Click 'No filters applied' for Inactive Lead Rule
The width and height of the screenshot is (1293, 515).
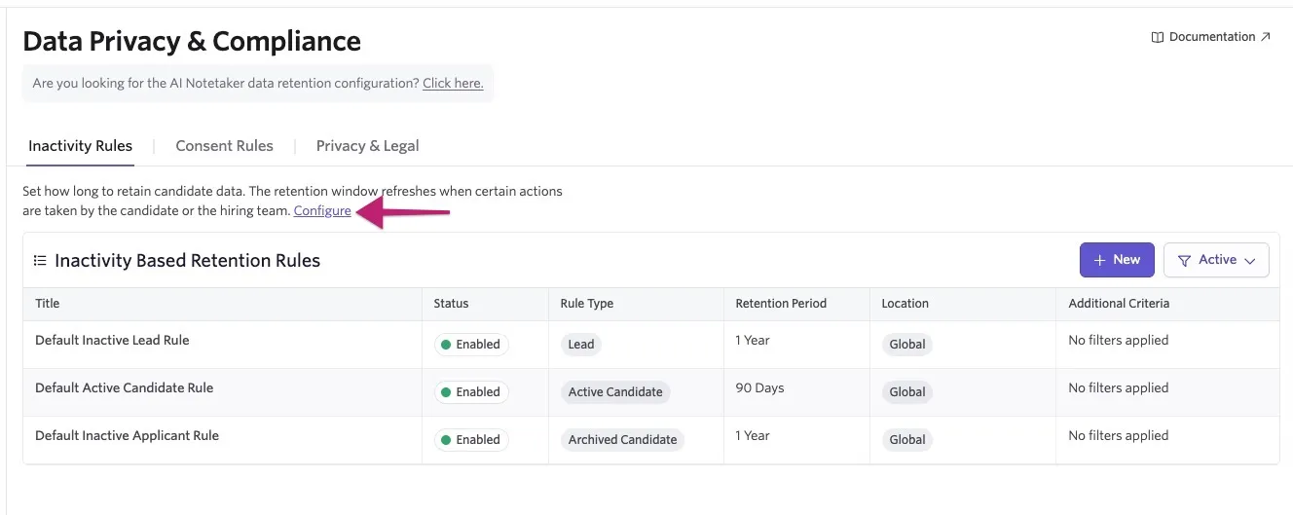pos(1118,340)
